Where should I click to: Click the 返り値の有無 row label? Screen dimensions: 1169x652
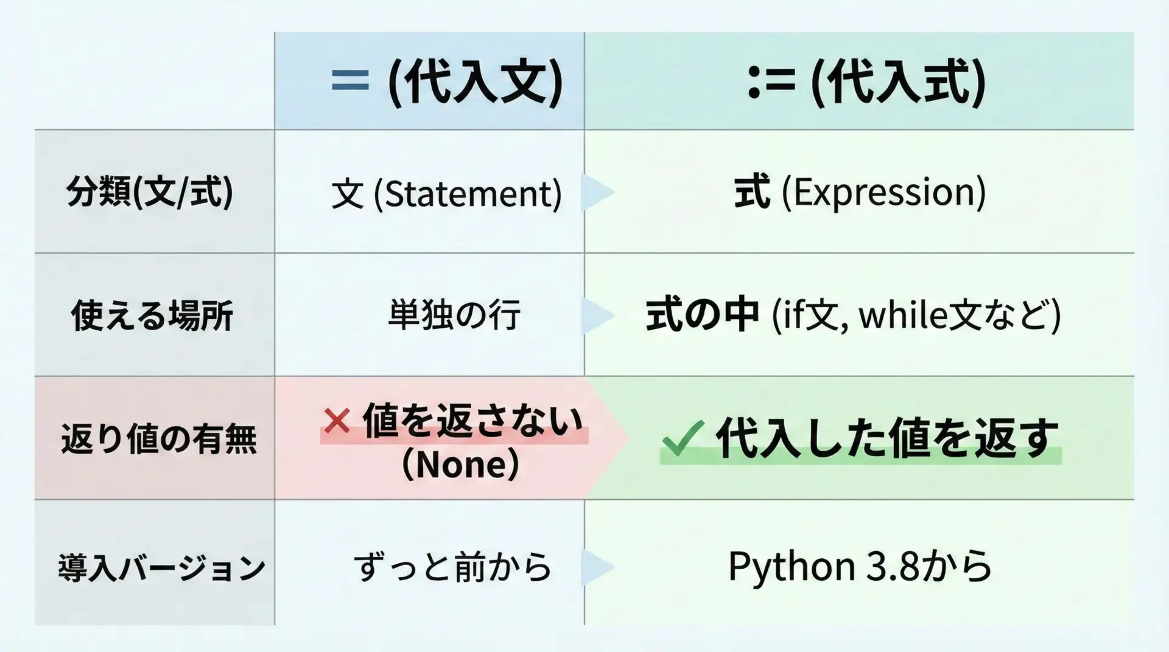[159, 439]
